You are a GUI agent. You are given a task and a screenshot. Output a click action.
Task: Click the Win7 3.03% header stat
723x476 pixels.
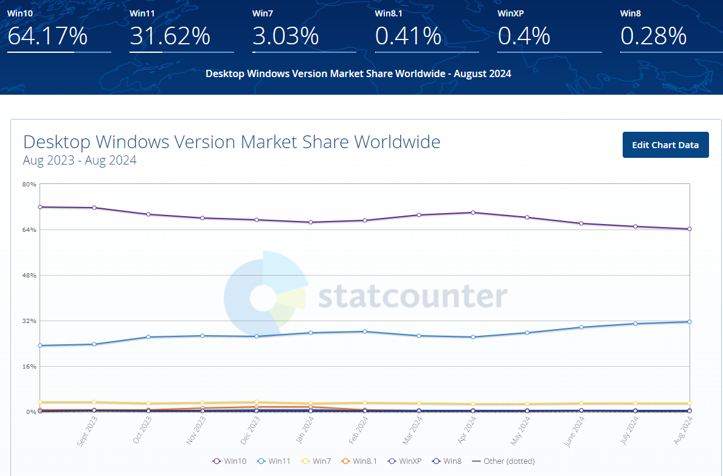pyautogui.click(x=285, y=36)
